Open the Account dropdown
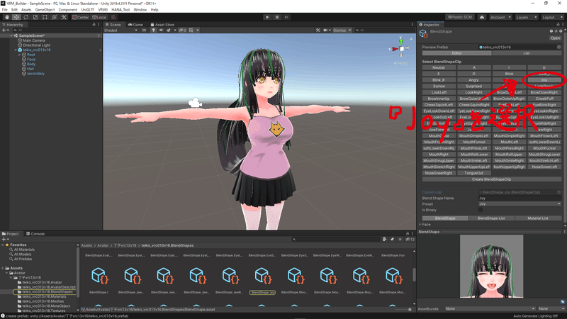 pyautogui.click(x=500, y=17)
